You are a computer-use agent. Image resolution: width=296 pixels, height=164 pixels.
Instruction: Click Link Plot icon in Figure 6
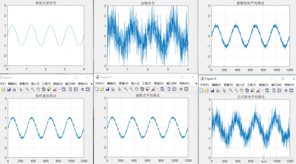267,91
